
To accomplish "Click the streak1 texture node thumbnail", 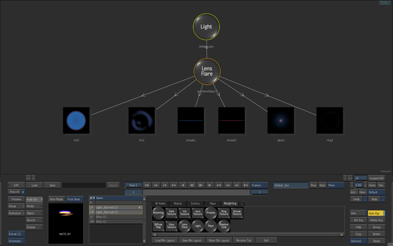I will (190, 121).
